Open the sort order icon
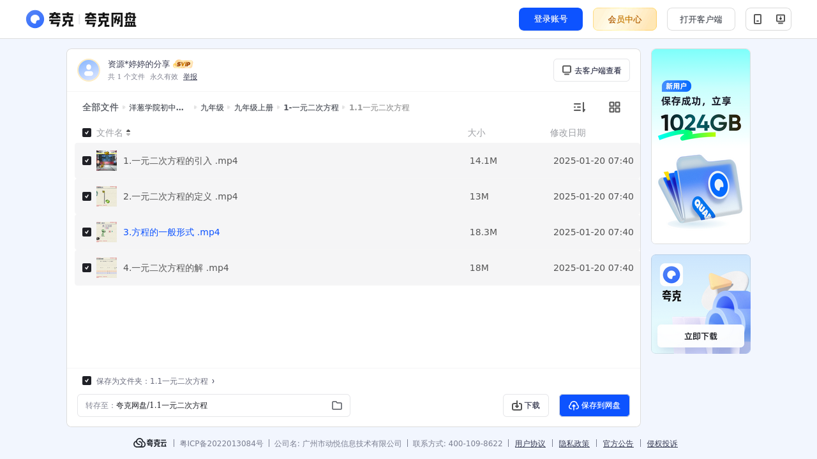The width and height of the screenshot is (817, 459). [579, 107]
